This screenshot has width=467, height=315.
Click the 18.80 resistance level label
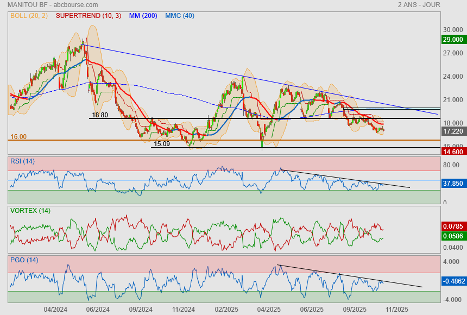click(100, 115)
